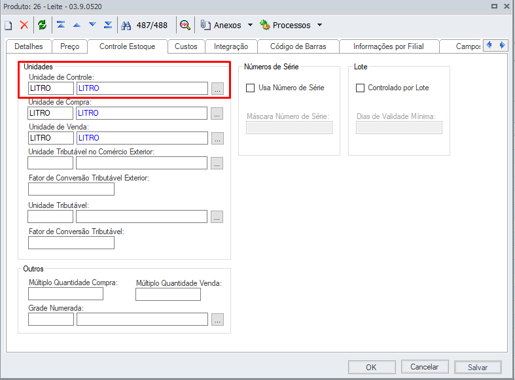Click the green refresh arrows icon
The image size is (515, 380).
[x=42, y=25]
